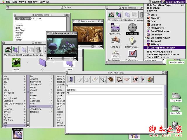Open the Movie menu
187x140 pixels.
click(22, 2)
